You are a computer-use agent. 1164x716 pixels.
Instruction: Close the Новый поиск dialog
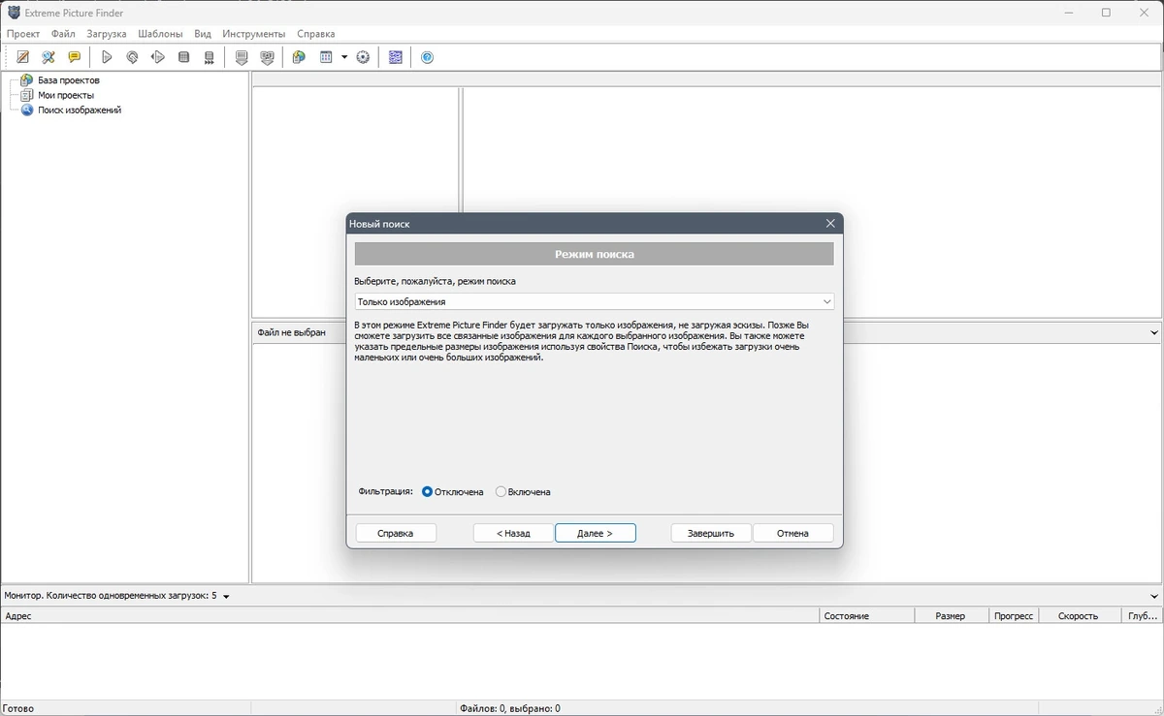(830, 224)
